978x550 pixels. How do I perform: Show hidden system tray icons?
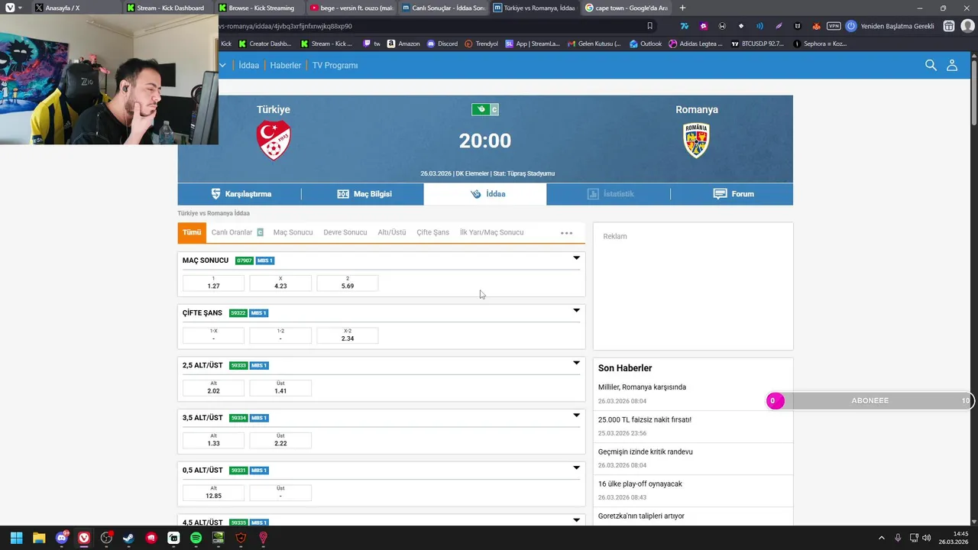tap(881, 538)
